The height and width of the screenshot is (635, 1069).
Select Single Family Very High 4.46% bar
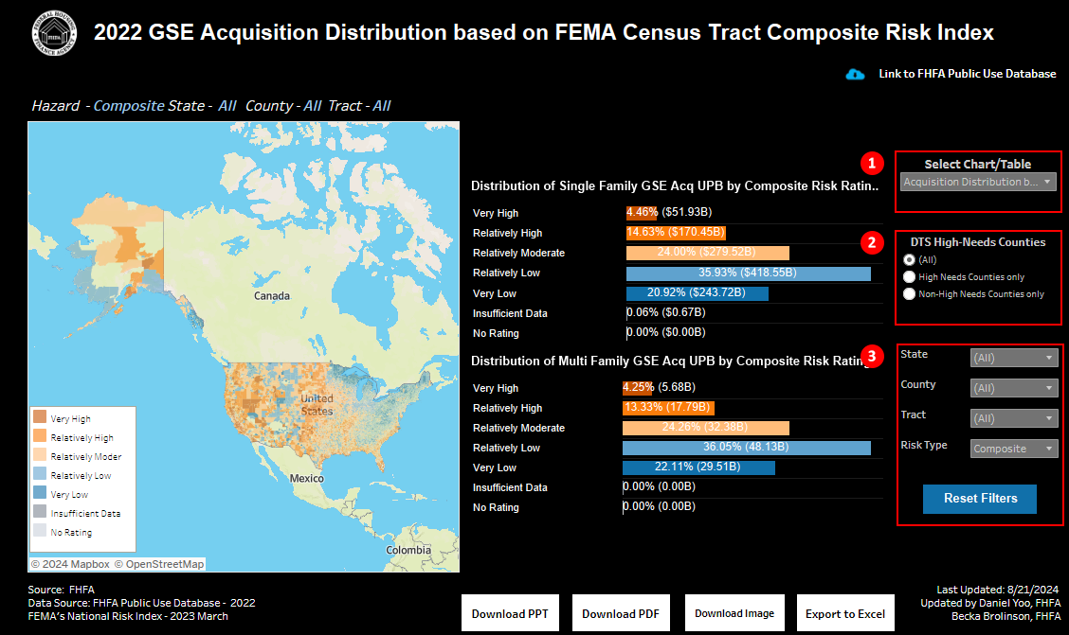(642, 212)
